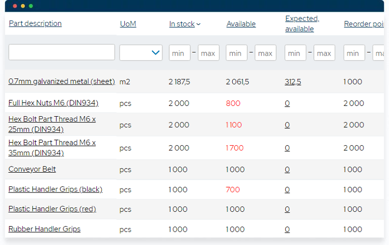Select m2 unit in galvanized metal row
This screenshot has height=245, width=389.
125,81
